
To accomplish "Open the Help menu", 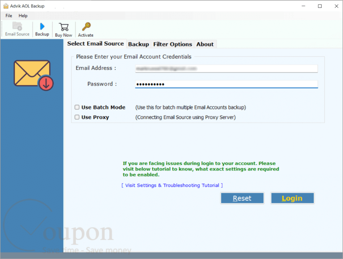I will pos(23,16).
